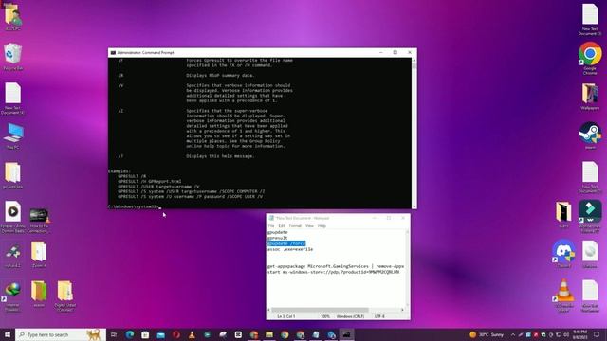Screen dimensions: 607x341
Task: Open the Edit menu in Notepad
Action: click(282, 225)
